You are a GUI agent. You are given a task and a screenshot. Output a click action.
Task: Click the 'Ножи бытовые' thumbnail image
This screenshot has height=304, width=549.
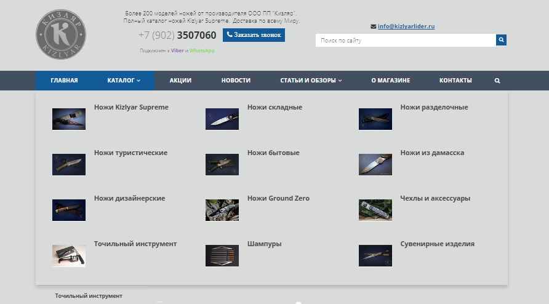(222, 164)
